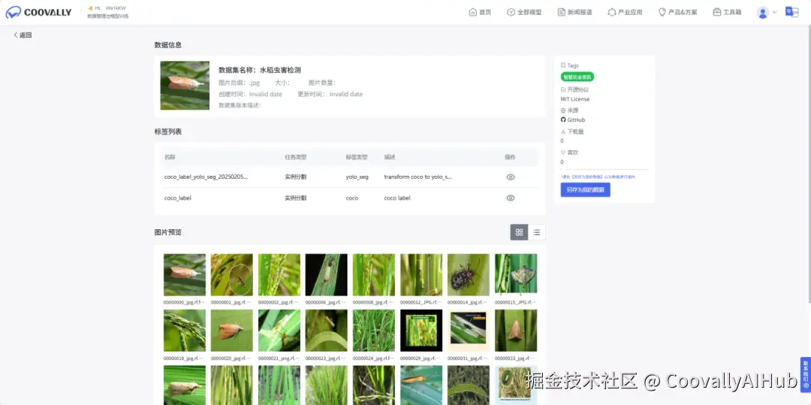View the coco_label_yolo_seg label via eye icon
Viewport: 811px width, 405px height.
(x=511, y=177)
